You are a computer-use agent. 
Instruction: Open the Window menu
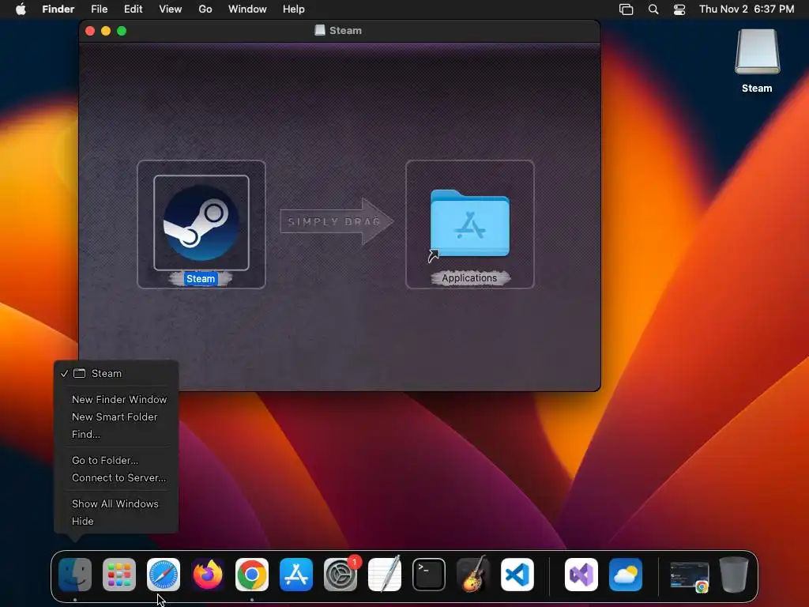coord(247,9)
